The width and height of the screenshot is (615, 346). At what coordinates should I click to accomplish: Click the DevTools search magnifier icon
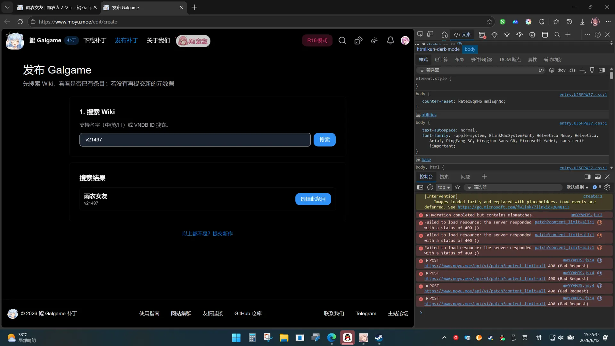pos(557,35)
